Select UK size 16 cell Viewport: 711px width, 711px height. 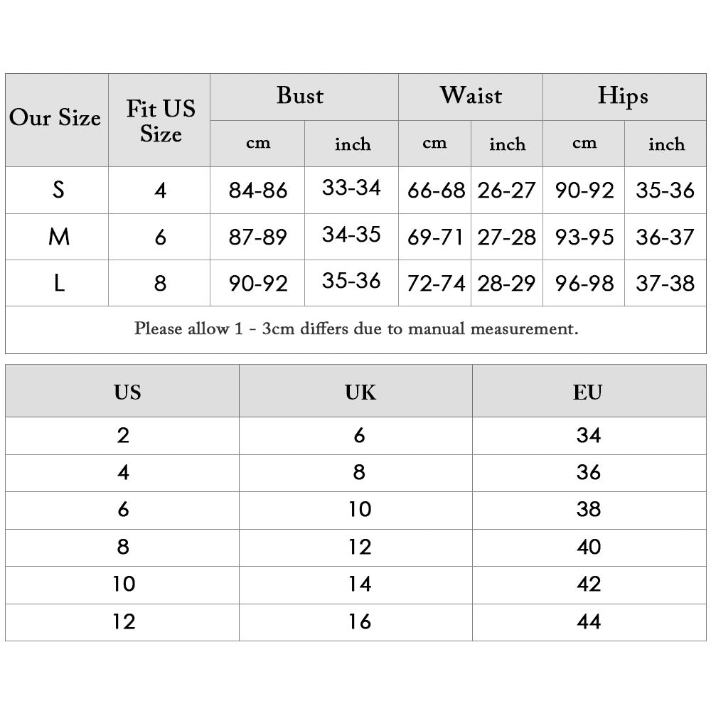coord(360,622)
